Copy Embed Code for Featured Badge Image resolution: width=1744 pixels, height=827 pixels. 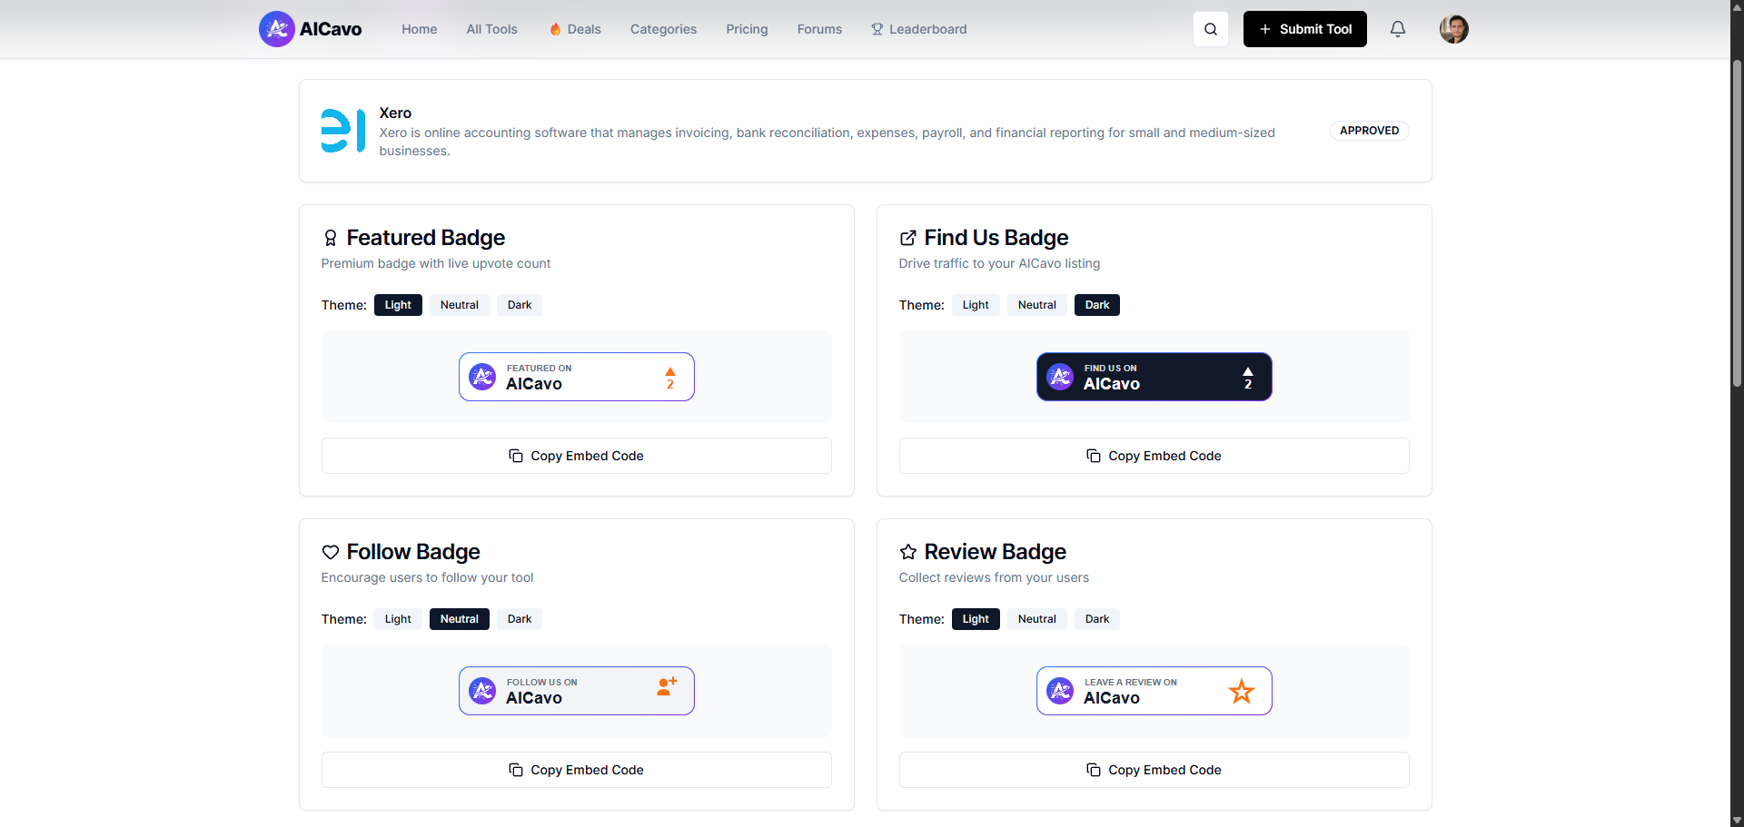pos(577,456)
